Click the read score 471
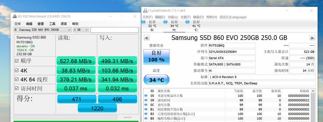Screen dimensions: 323x122 76,99
